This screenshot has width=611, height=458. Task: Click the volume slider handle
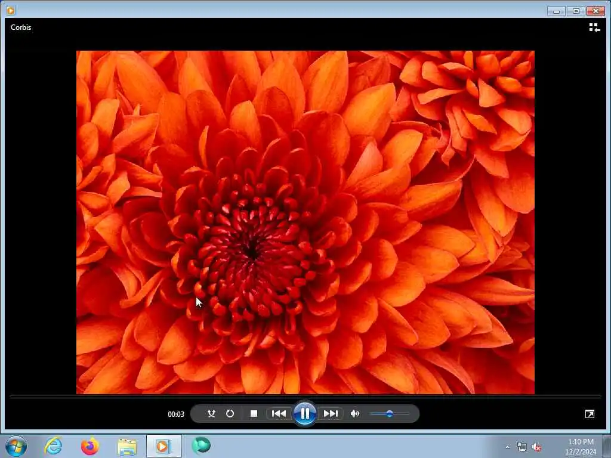[389, 414]
